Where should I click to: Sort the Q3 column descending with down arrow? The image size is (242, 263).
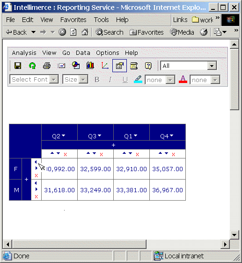coord(94,153)
